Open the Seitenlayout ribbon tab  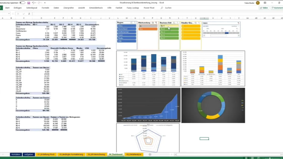pyautogui.click(x=32, y=8)
